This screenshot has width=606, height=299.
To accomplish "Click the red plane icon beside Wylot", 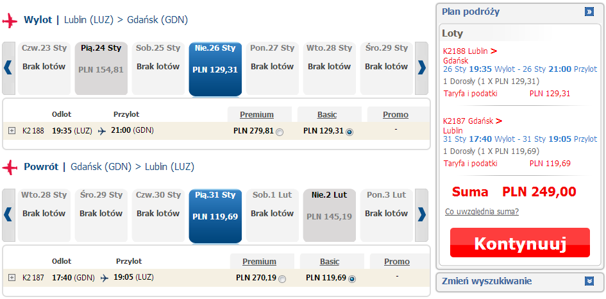I will [10, 20].
